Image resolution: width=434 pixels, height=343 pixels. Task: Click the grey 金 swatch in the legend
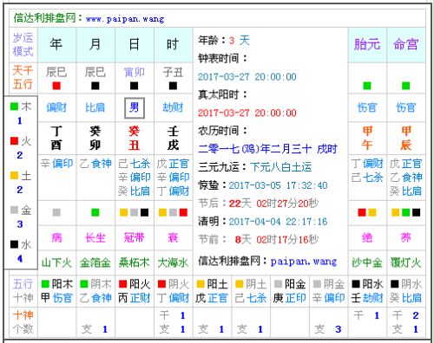tap(14, 210)
